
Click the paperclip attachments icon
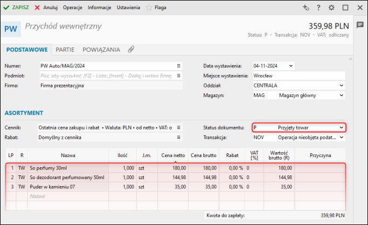point(131,49)
